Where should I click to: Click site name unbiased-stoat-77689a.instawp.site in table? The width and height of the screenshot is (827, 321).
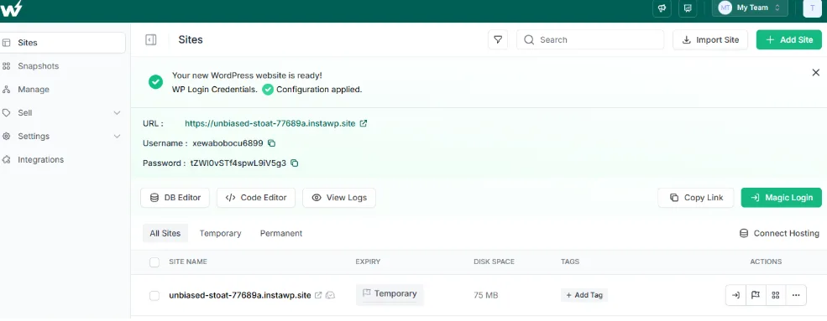pyautogui.click(x=240, y=295)
